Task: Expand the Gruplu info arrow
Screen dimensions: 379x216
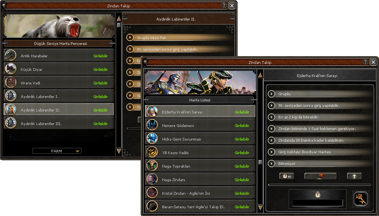Action: (271, 94)
